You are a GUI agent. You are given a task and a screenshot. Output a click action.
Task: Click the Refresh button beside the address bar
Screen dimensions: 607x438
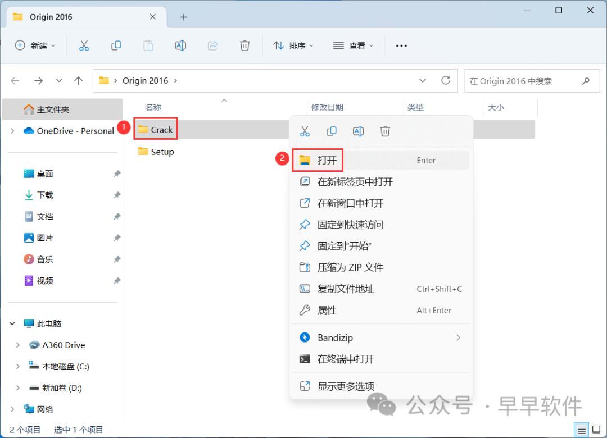pyautogui.click(x=446, y=81)
